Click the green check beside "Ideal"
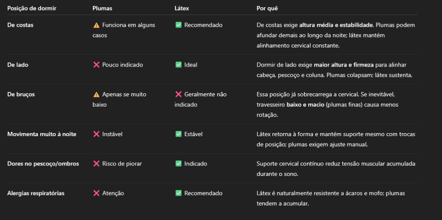The height and width of the screenshot is (220, 442). [x=178, y=65]
